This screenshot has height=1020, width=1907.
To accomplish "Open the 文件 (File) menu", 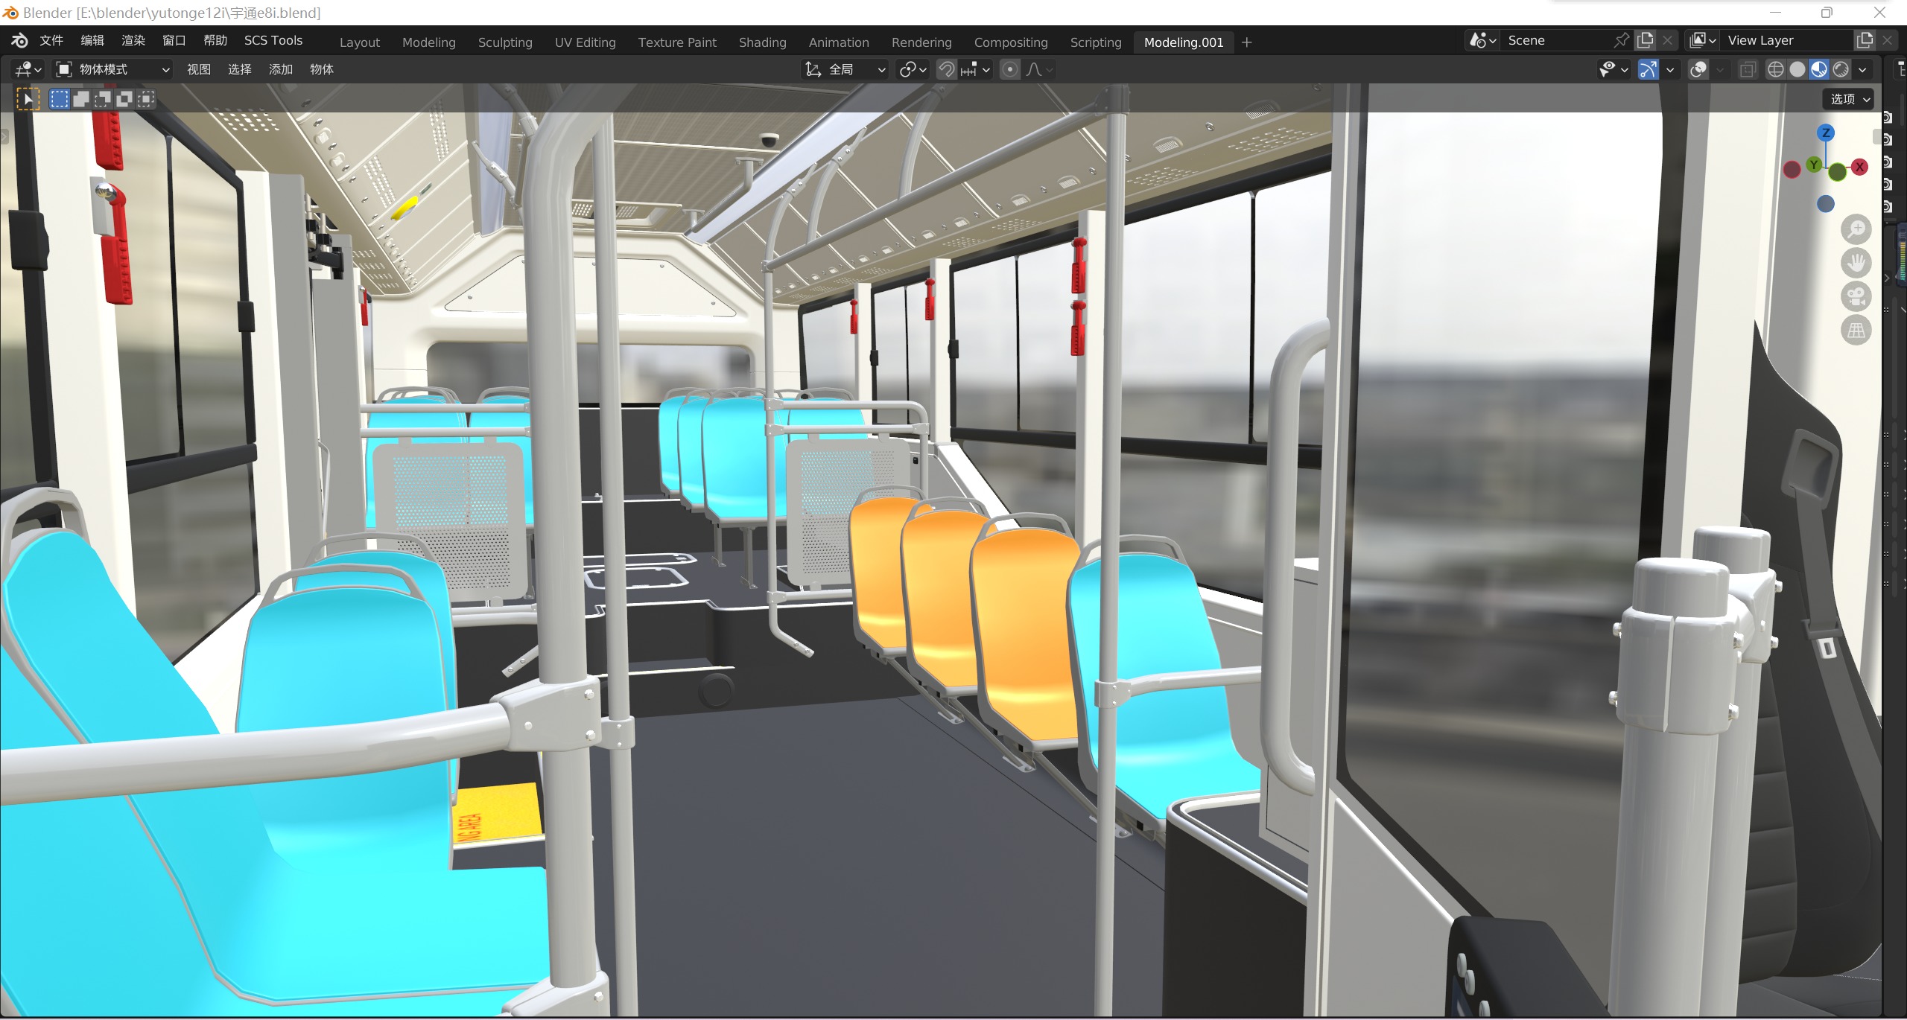I will [51, 40].
